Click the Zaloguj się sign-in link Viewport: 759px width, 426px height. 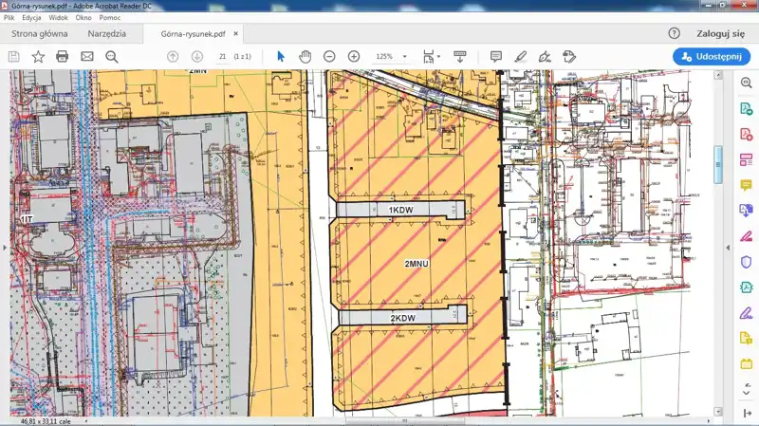[720, 33]
